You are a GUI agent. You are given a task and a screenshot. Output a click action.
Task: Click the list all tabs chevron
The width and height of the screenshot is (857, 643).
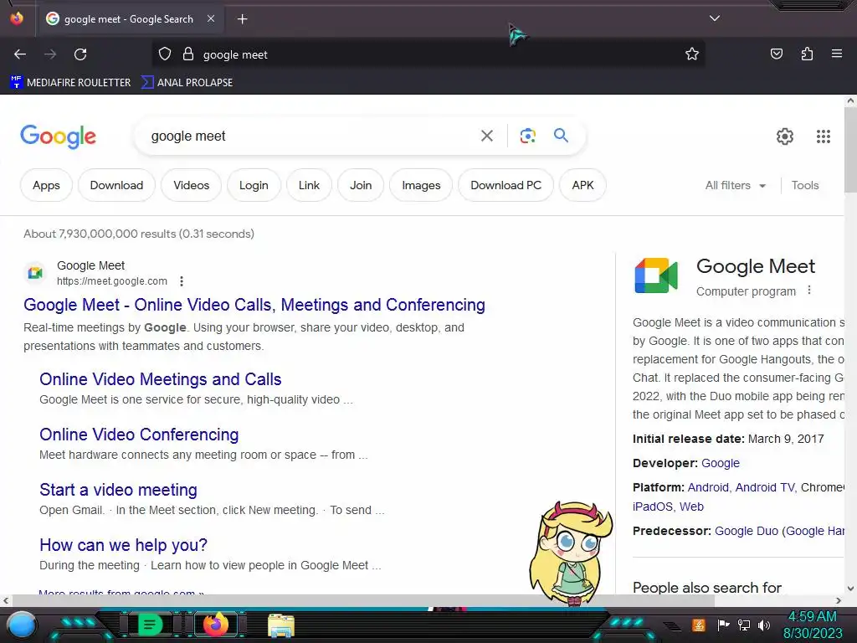pyautogui.click(x=715, y=18)
